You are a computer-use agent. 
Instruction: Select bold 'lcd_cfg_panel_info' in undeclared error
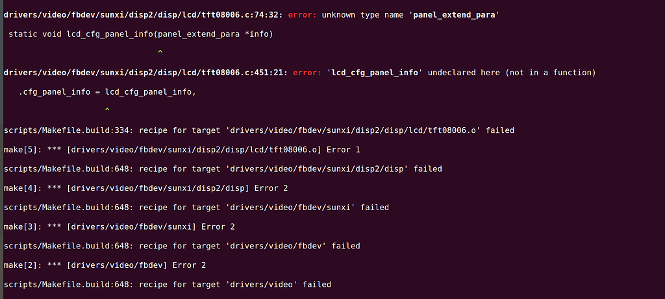375,73
